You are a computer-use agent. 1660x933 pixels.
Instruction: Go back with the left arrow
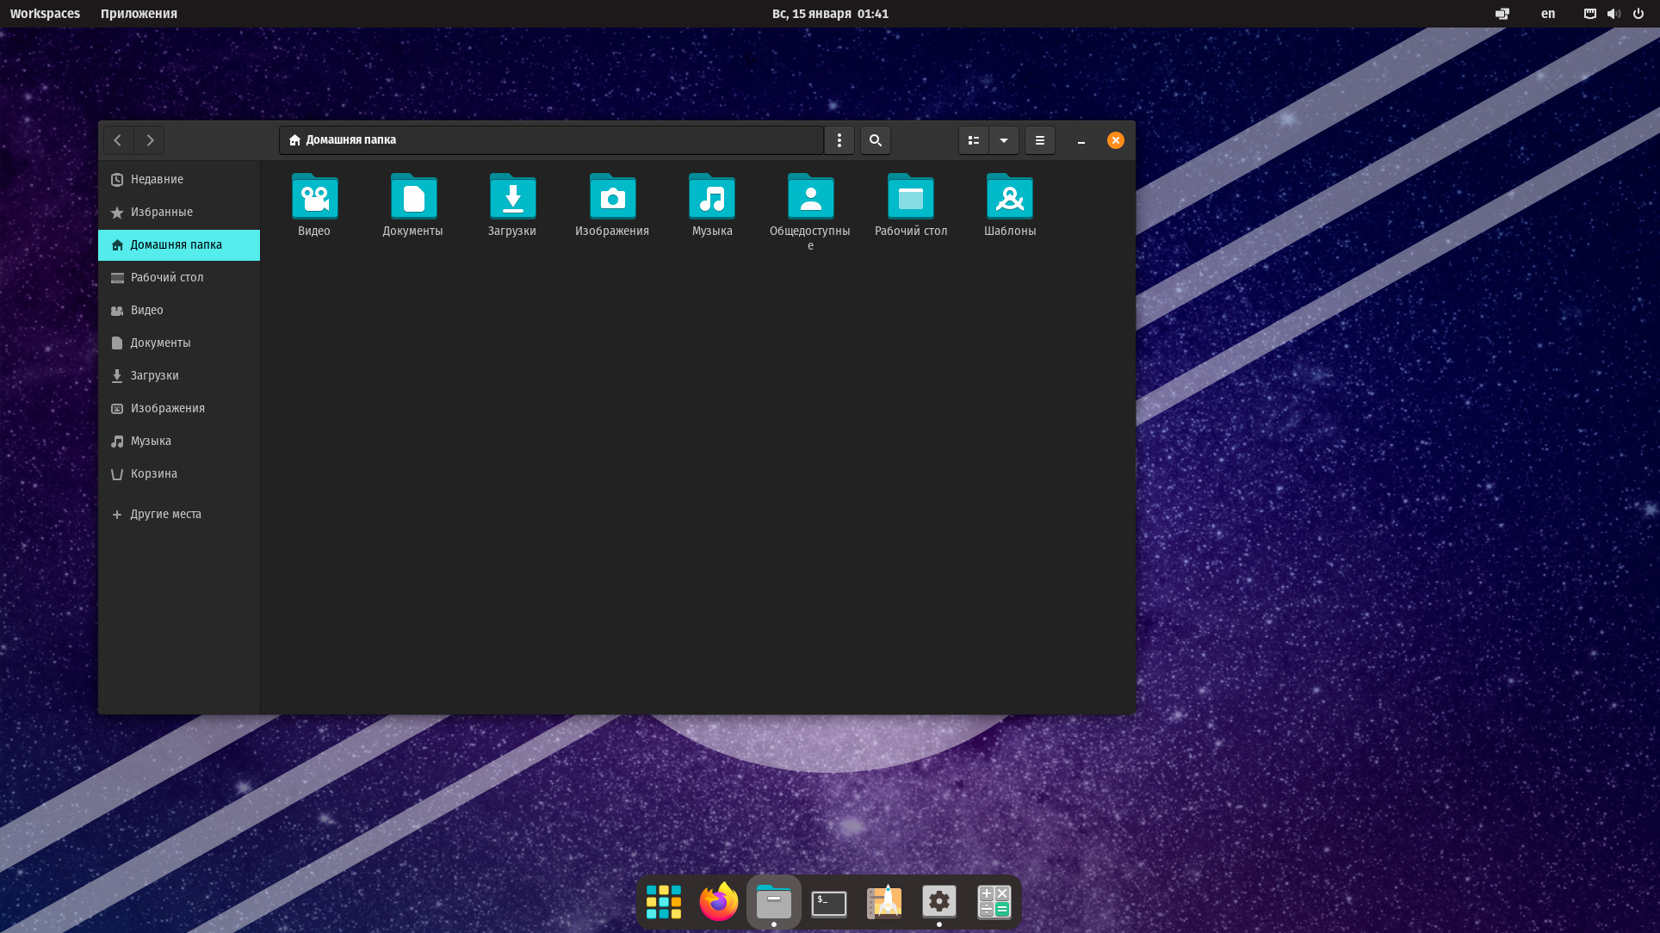tap(118, 140)
